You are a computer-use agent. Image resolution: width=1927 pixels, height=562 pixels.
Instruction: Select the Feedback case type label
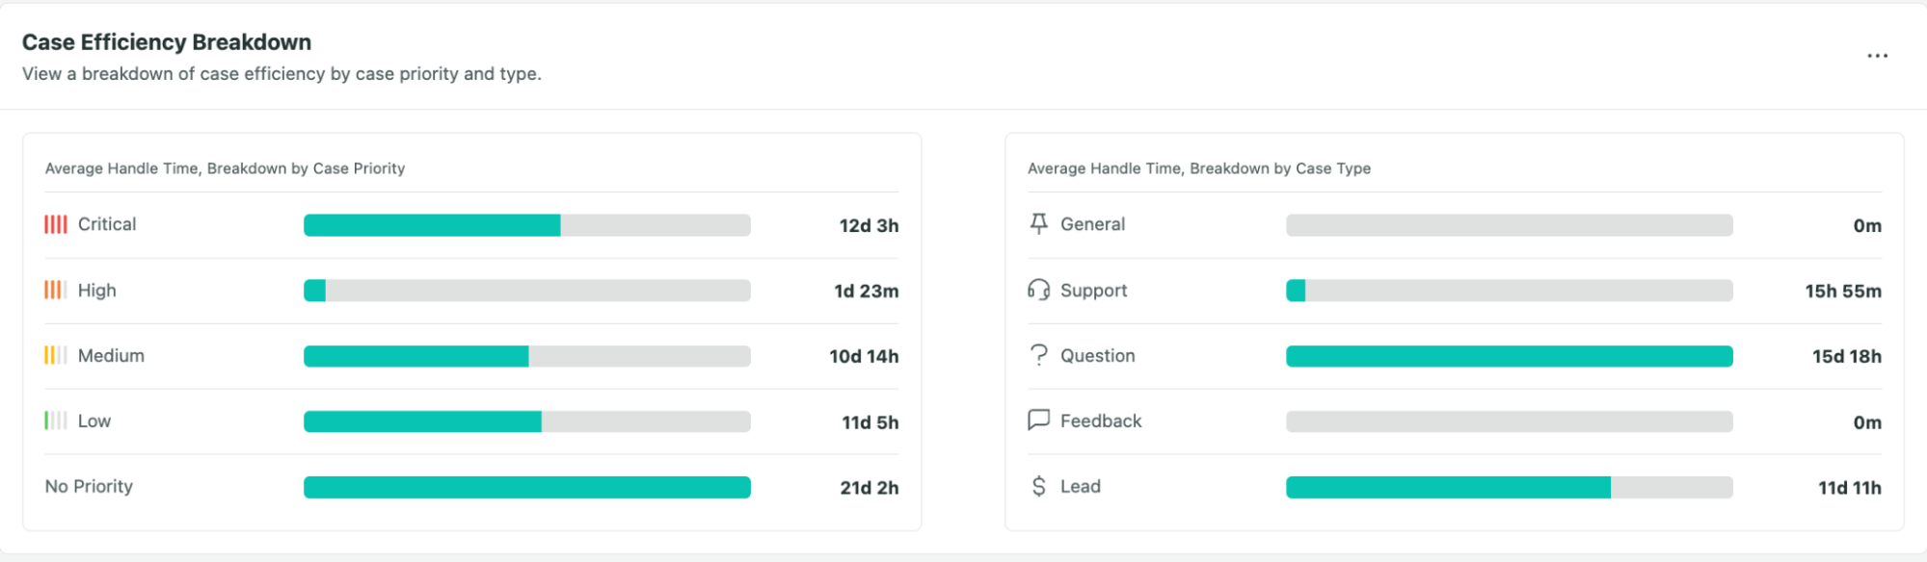(1100, 421)
